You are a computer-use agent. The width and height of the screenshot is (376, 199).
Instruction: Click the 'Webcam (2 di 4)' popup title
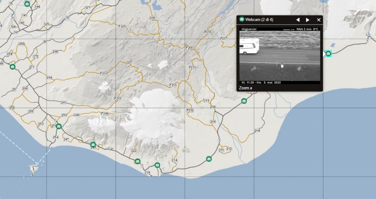(x=259, y=20)
